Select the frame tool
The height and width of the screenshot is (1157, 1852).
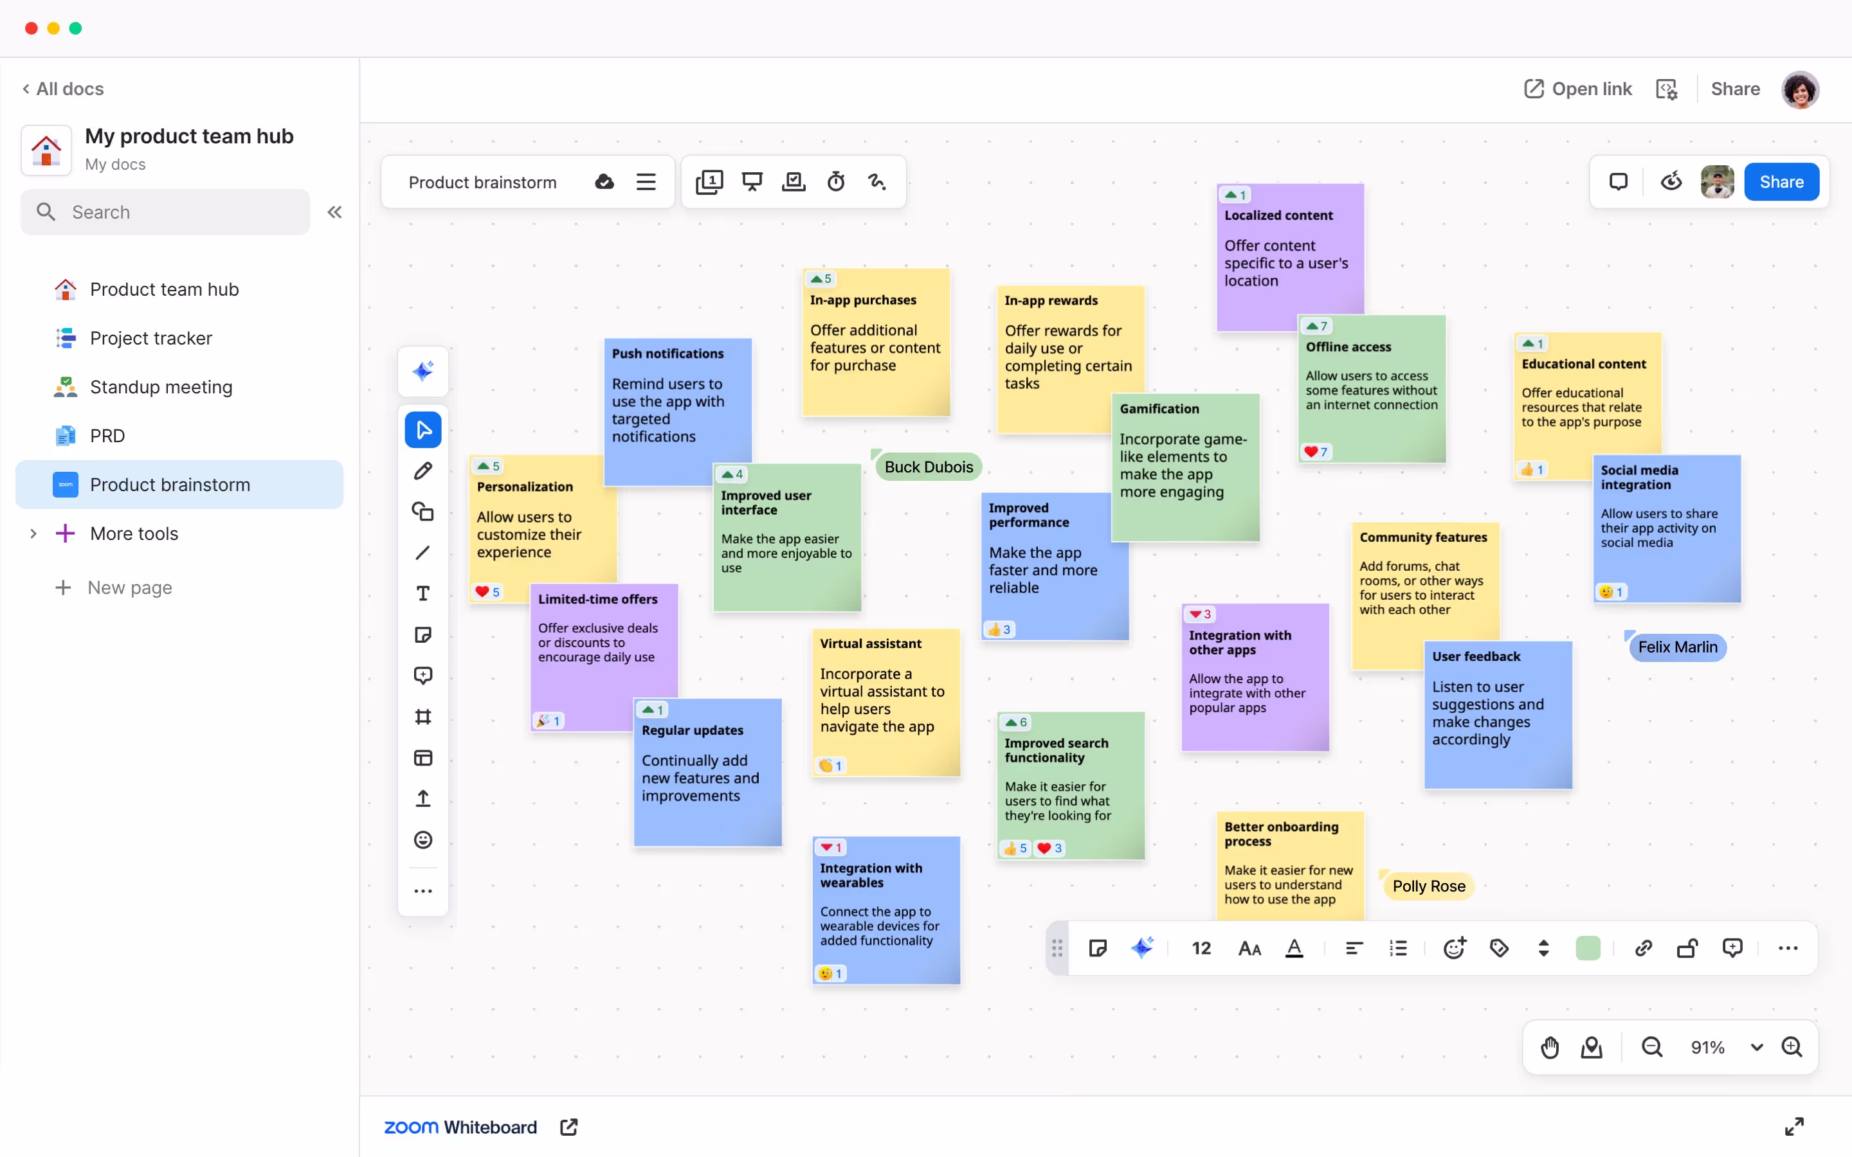[422, 717]
